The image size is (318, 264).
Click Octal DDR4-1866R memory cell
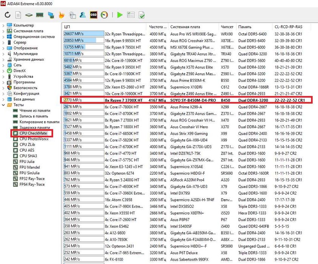click(x=253, y=87)
